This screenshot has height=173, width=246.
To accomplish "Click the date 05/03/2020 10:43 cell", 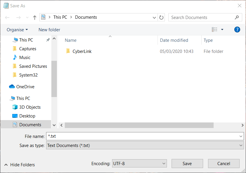I will point(177,51).
